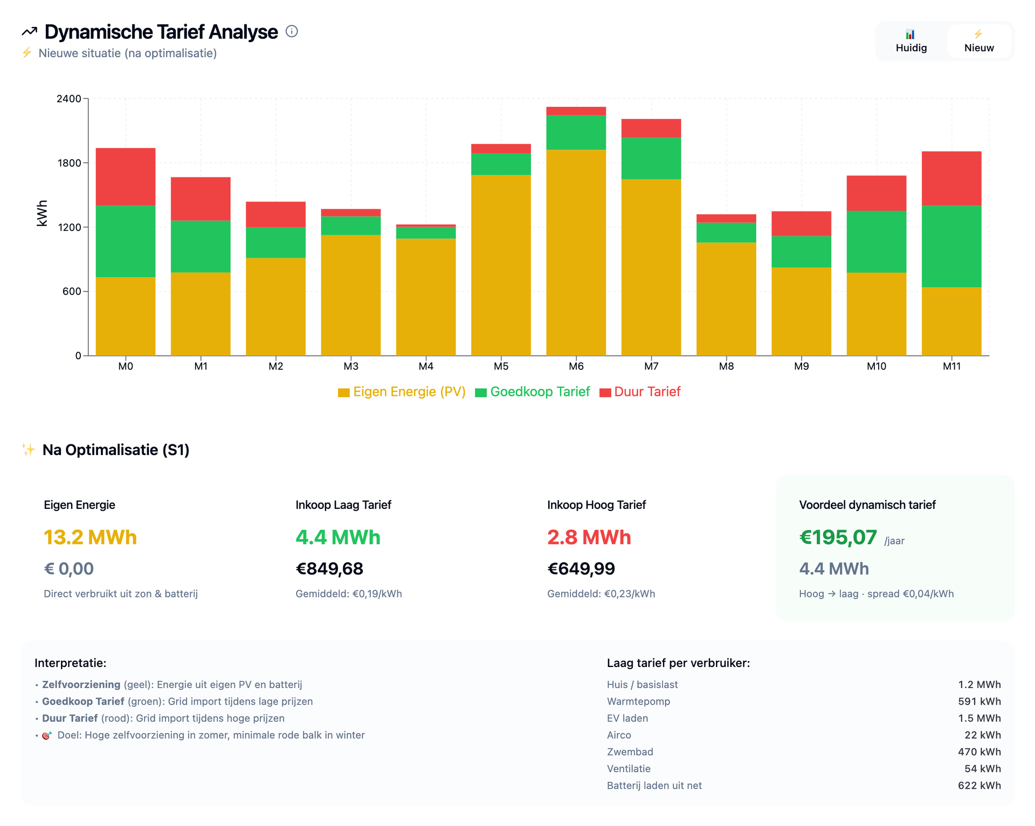Click the €649,99 cost value
This screenshot has height=826, width=1035.
581,569
